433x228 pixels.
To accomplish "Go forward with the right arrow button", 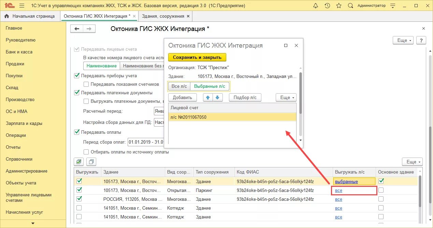I will (x=89, y=29).
